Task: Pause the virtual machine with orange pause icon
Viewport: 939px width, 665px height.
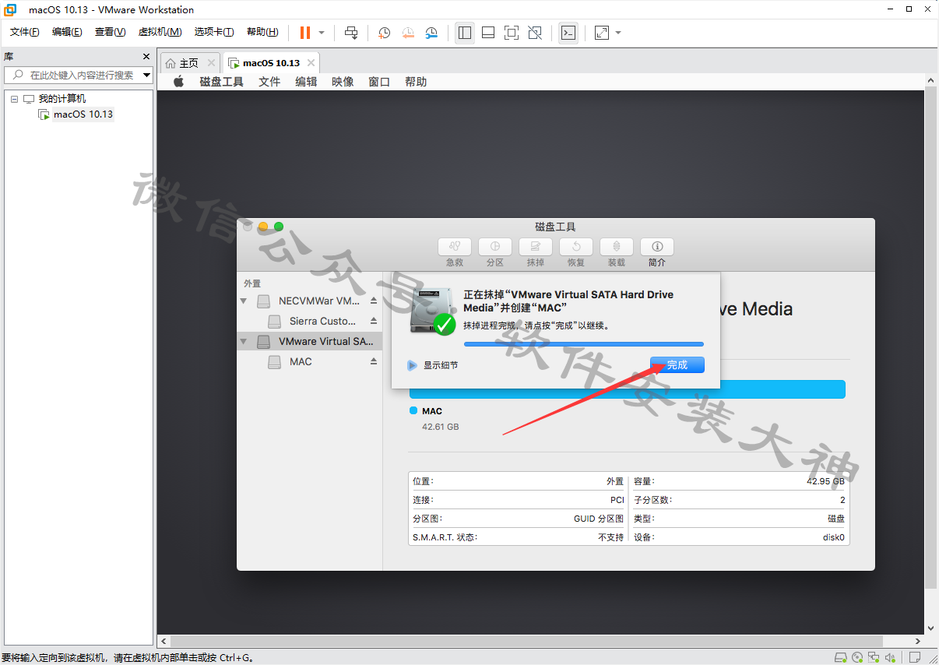Action: point(304,33)
